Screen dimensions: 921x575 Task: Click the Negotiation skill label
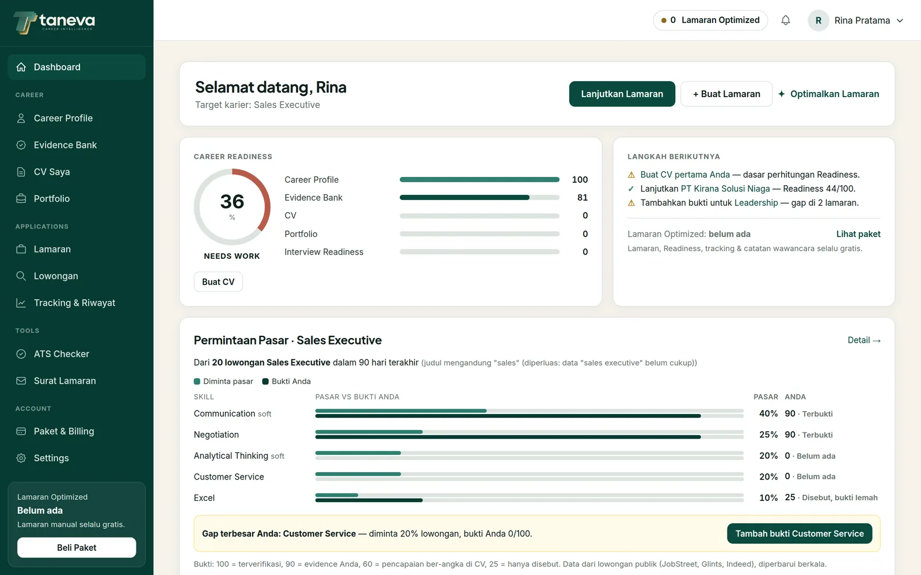(216, 435)
